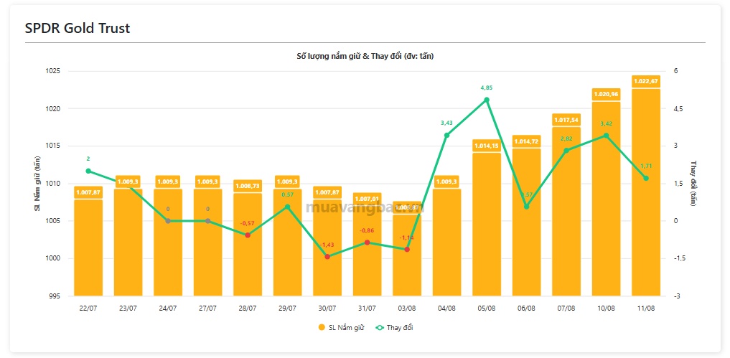Click the green point valued 1,71
Screen dimensions: 730x358
[x=646, y=179]
